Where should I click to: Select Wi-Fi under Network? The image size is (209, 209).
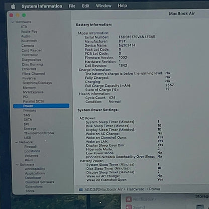point(29,160)
